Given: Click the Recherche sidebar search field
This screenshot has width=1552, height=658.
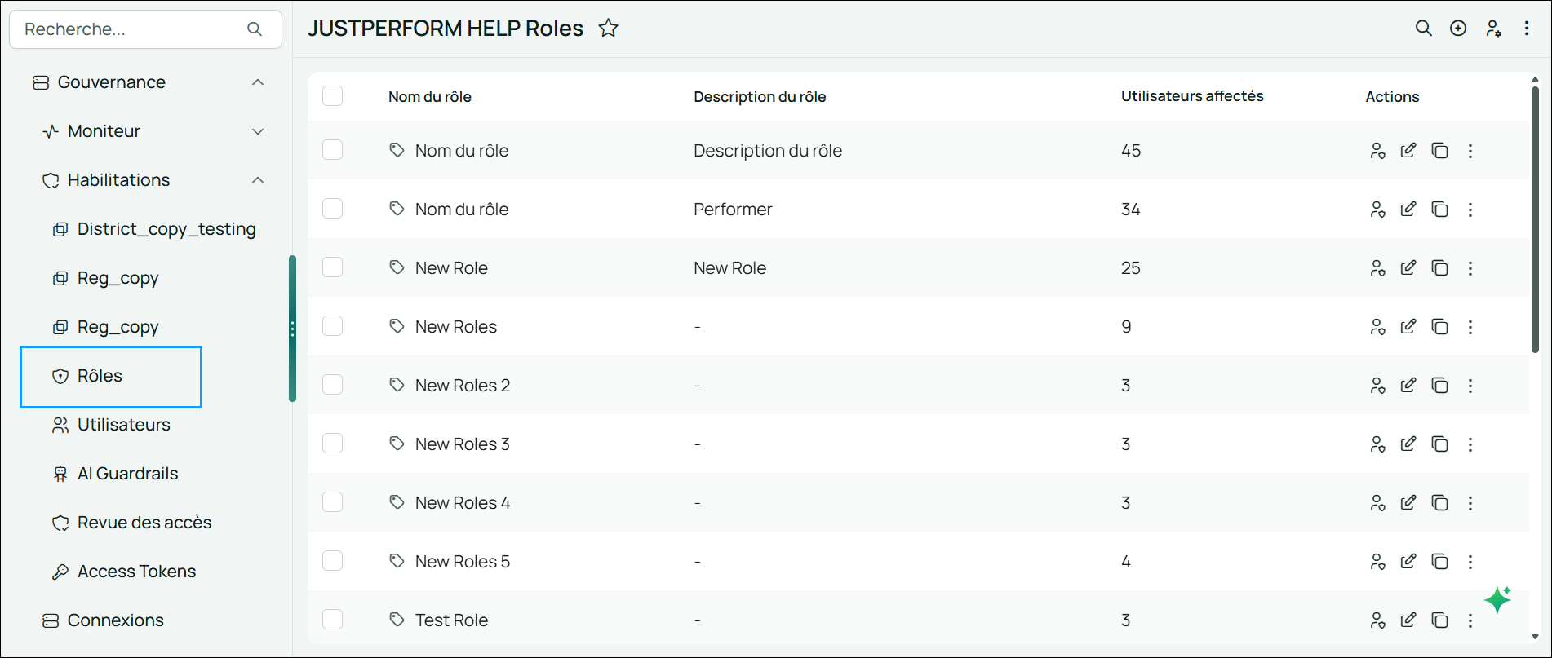Looking at the screenshot, I should (145, 29).
